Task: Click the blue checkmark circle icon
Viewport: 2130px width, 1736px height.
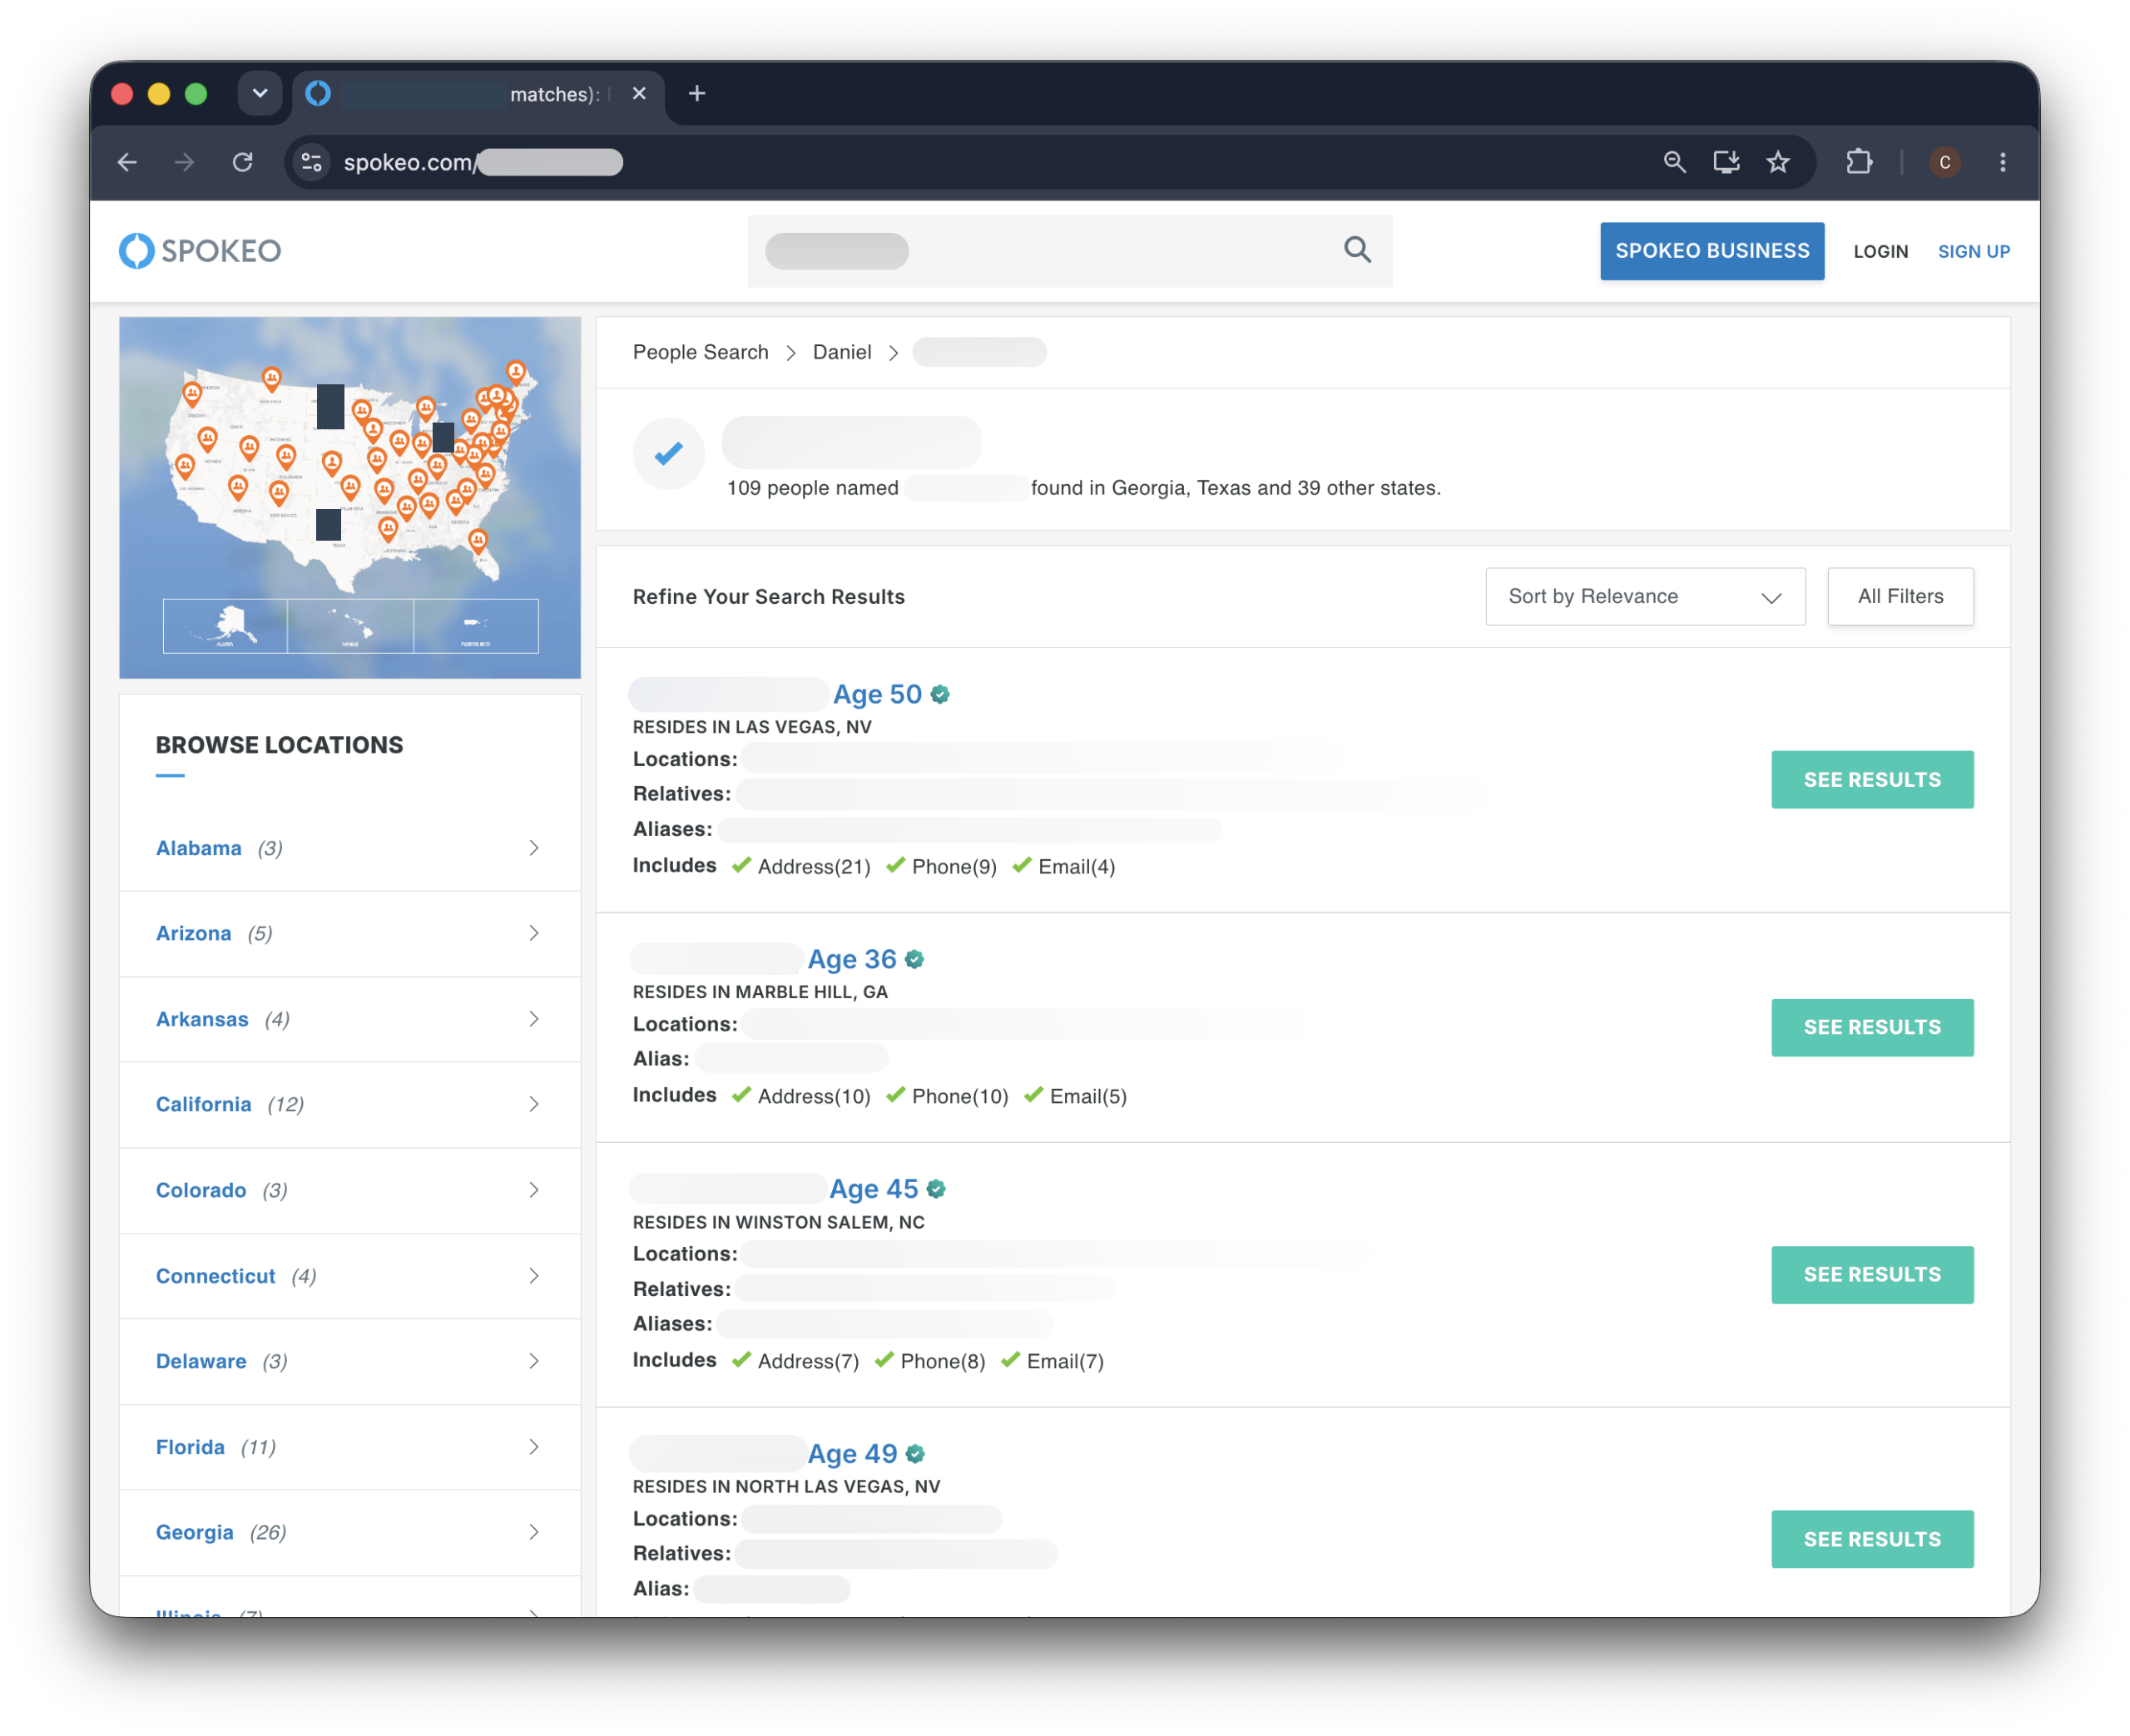Action: pyautogui.click(x=669, y=454)
